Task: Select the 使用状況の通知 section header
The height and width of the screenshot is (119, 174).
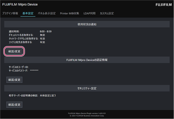Action: [87, 24]
